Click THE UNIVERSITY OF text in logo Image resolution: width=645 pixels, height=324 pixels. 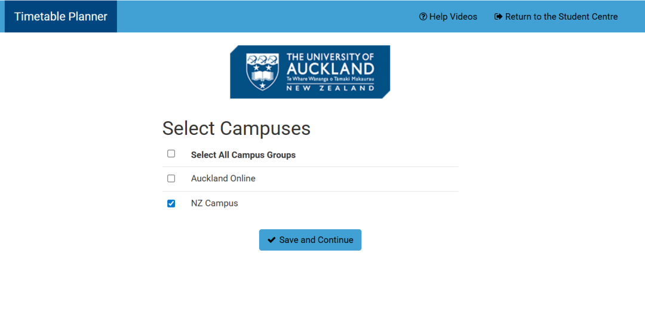[330, 57]
